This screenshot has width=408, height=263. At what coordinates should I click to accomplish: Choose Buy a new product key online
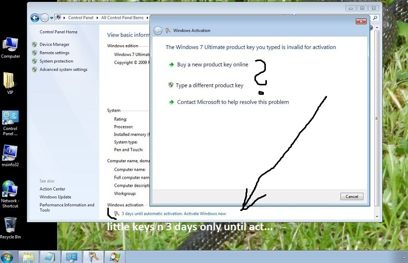pyautogui.click(x=213, y=65)
